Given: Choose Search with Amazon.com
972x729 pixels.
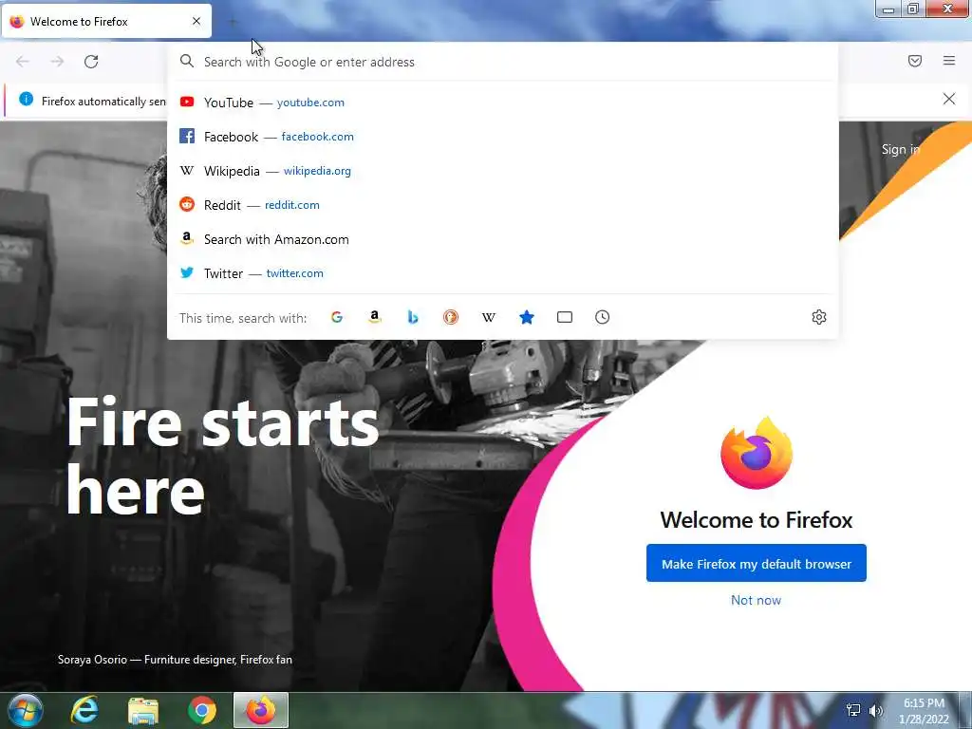Looking at the screenshot, I should click(502, 239).
